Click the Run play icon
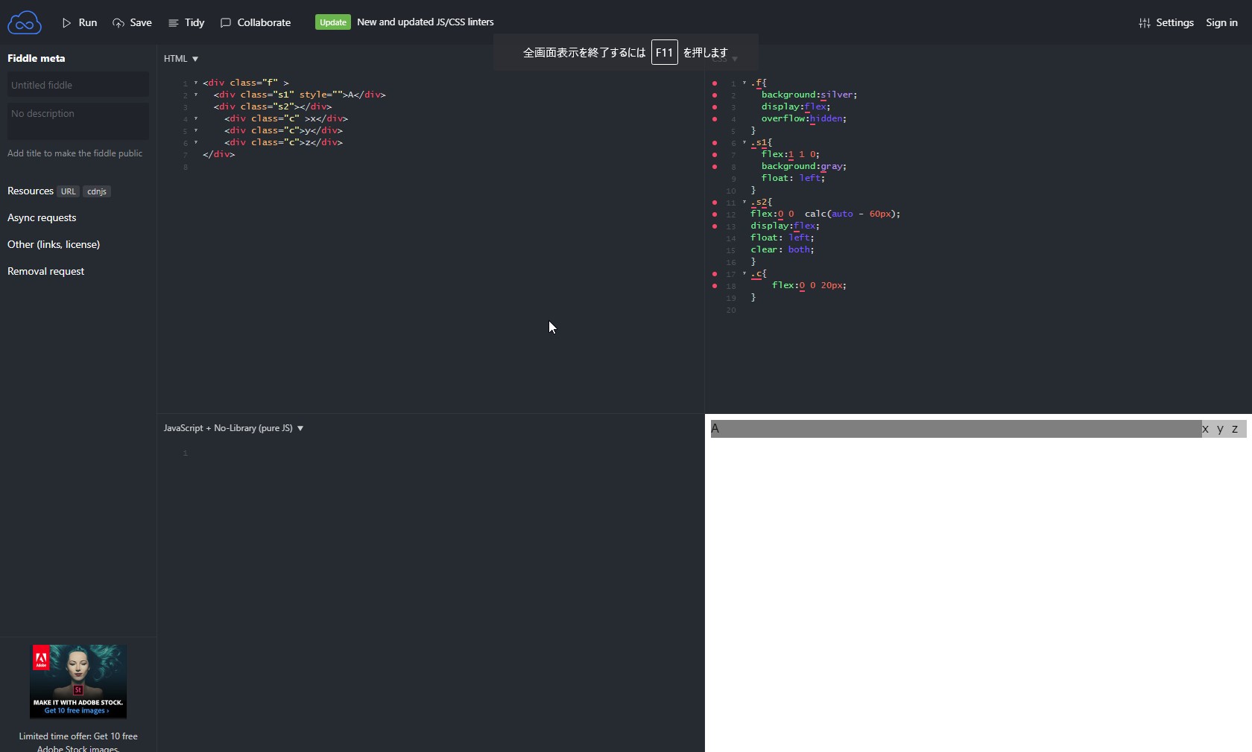1252x752 pixels. [x=67, y=23]
